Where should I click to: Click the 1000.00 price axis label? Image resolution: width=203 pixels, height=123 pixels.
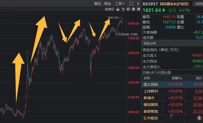[x=133, y=112]
